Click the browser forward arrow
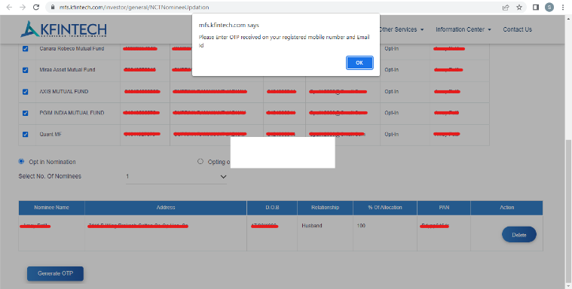Screen dimensions: 572x289 coord(23,8)
